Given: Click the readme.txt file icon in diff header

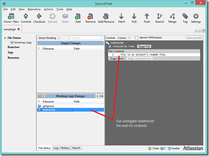Looking at the screenshot, I should click(107, 43).
